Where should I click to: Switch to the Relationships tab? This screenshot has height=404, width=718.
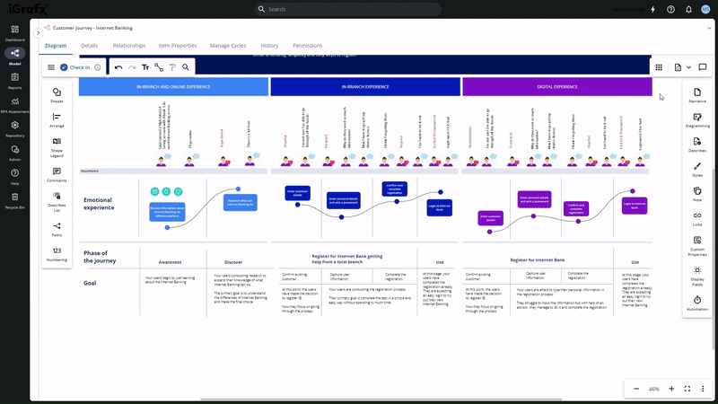(129, 45)
